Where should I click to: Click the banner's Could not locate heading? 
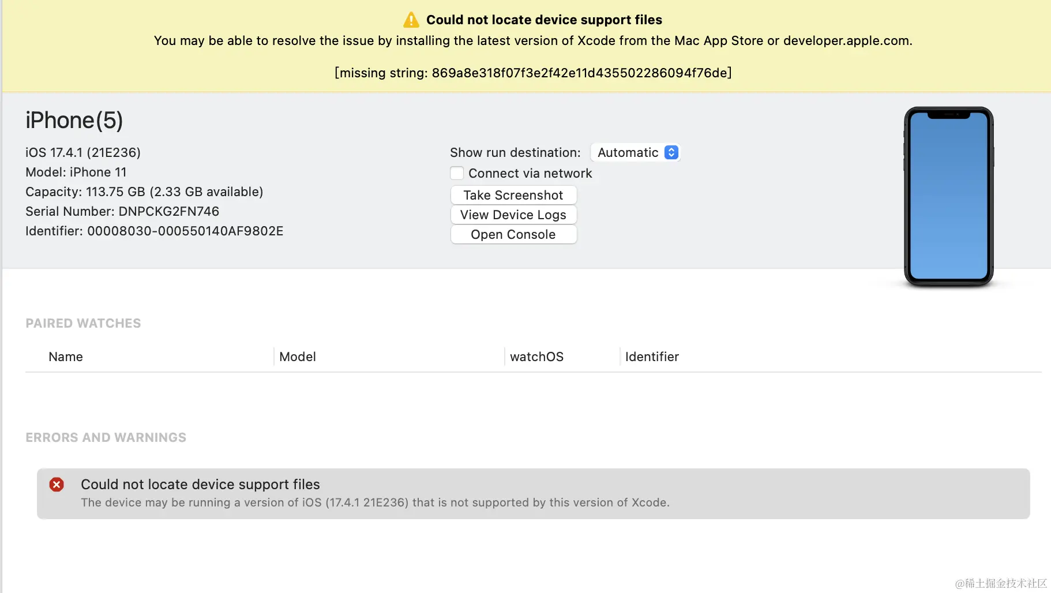click(544, 20)
